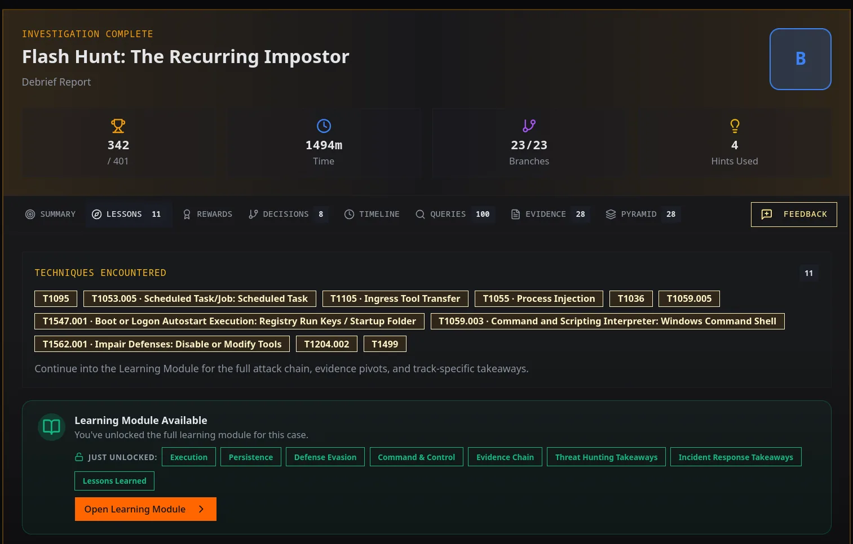Click Incident Response Takeaways chip
The width and height of the screenshot is (853, 544).
click(x=736, y=457)
